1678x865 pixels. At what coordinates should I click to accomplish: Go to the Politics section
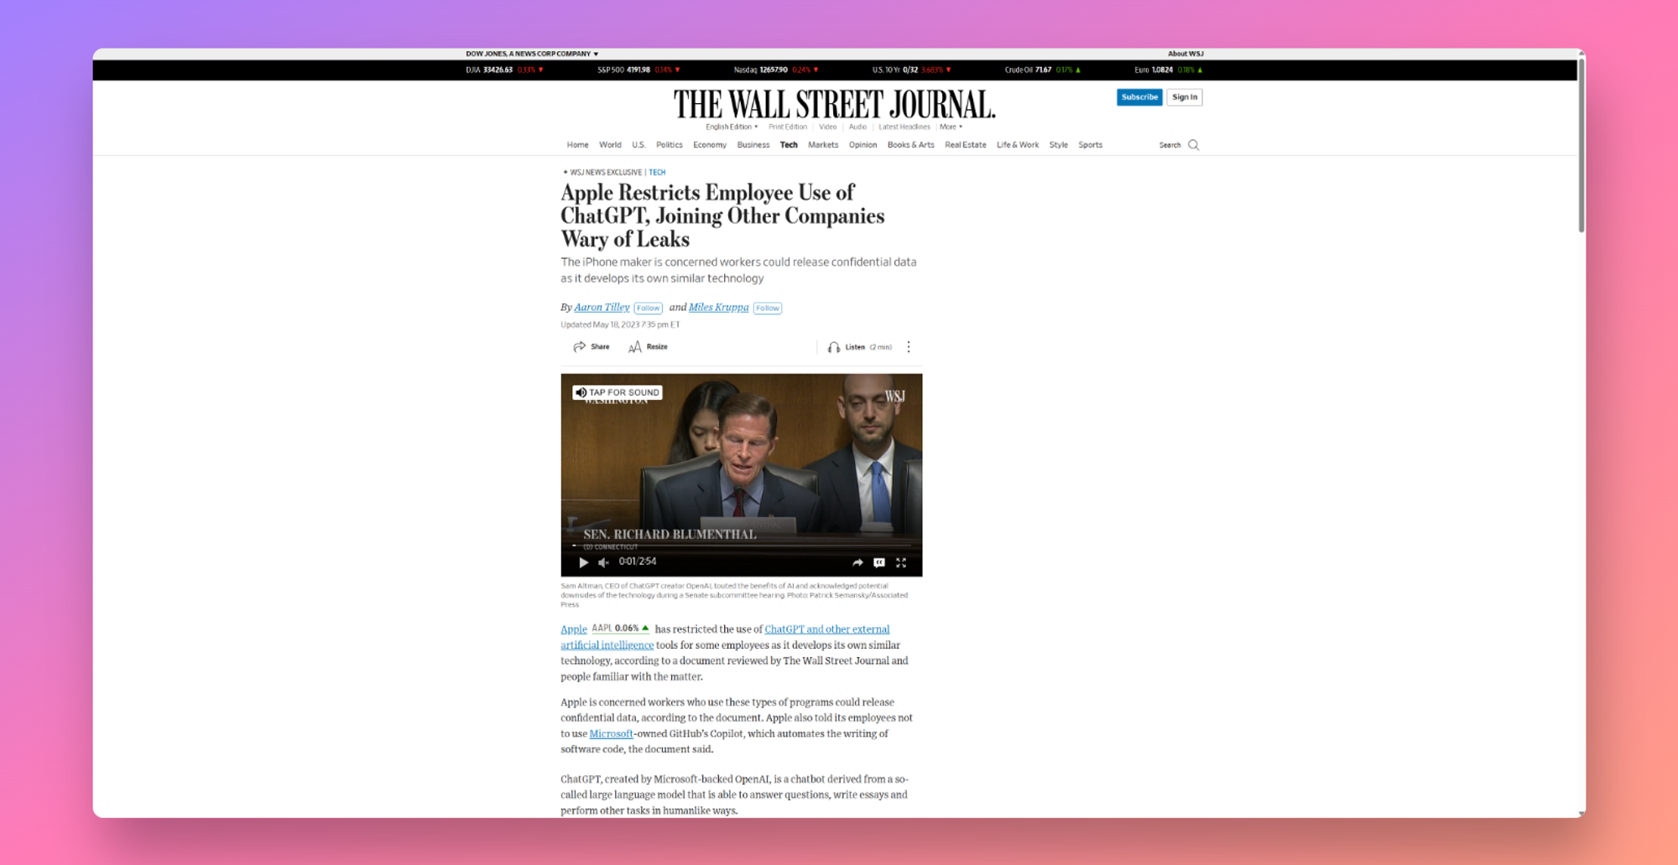(669, 145)
